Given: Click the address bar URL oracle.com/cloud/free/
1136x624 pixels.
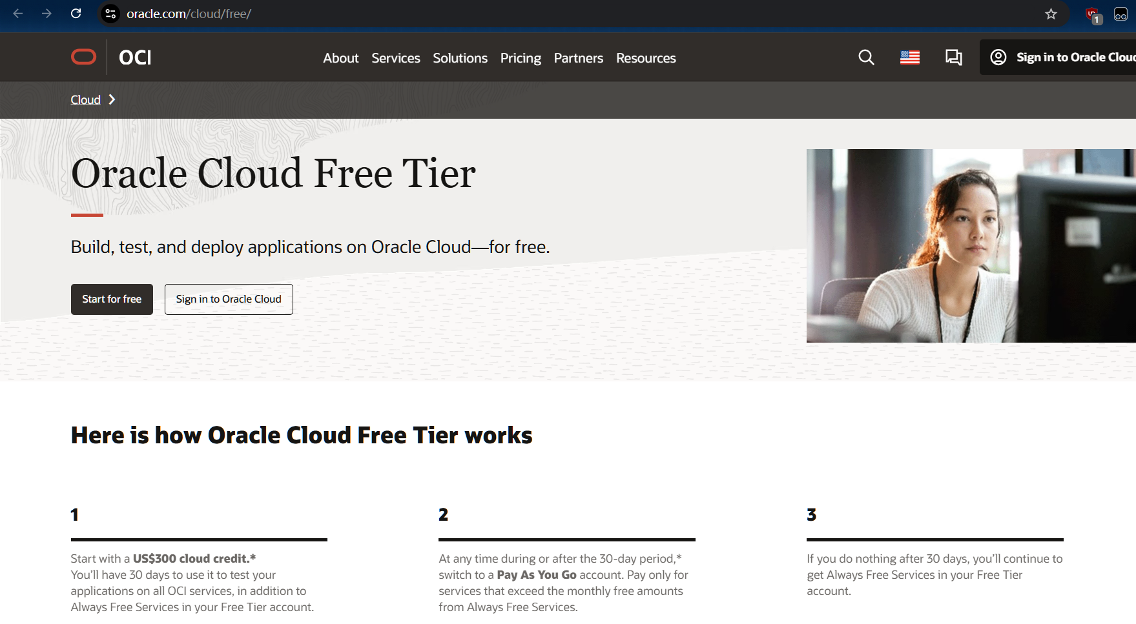Looking at the screenshot, I should (189, 14).
